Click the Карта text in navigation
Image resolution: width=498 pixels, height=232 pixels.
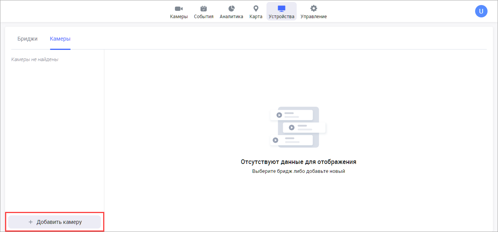coord(256,17)
